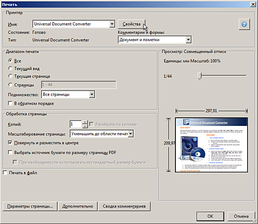
Task: Expand Комментарии и формы dropdown
Action: (188, 40)
